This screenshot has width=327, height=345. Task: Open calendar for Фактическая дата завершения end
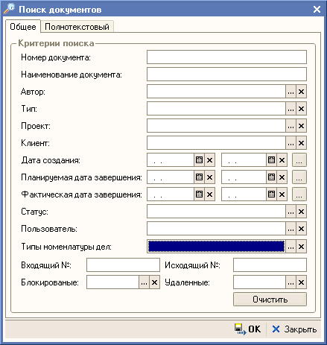click(271, 194)
